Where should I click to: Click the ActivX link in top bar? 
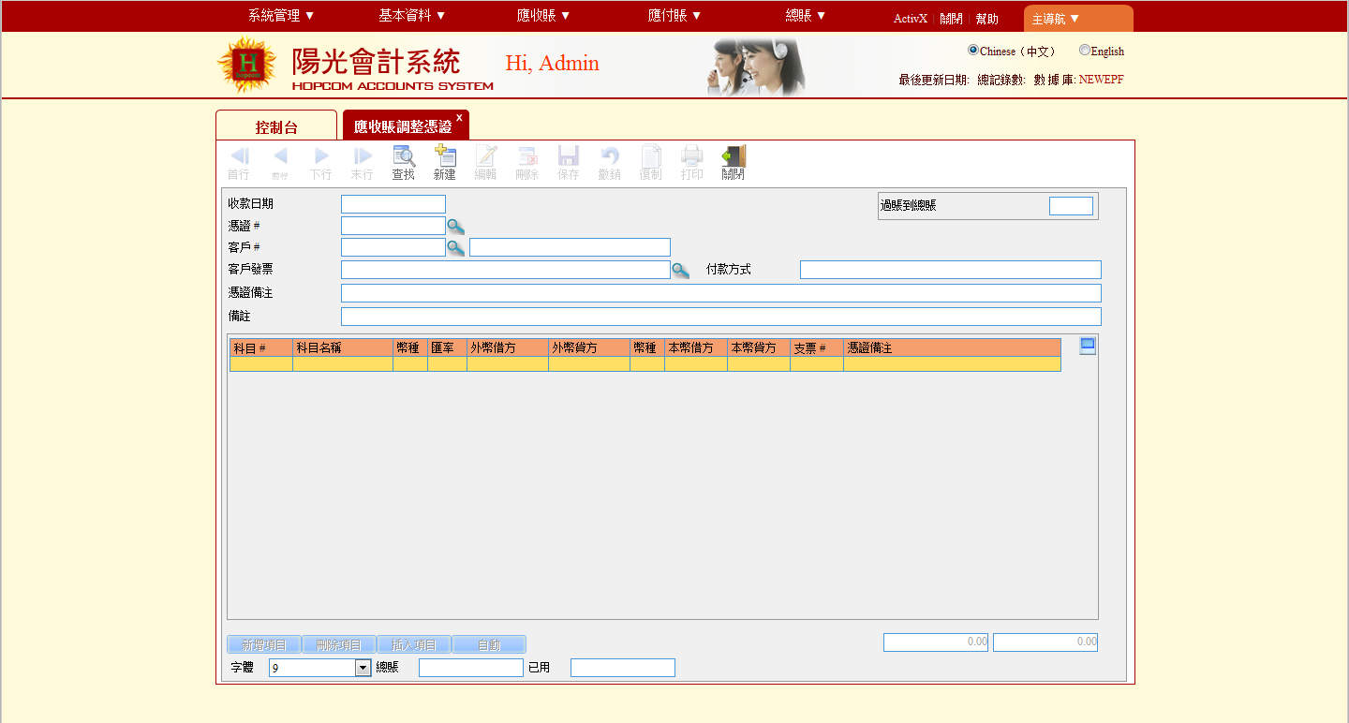click(x=910, y=19)
